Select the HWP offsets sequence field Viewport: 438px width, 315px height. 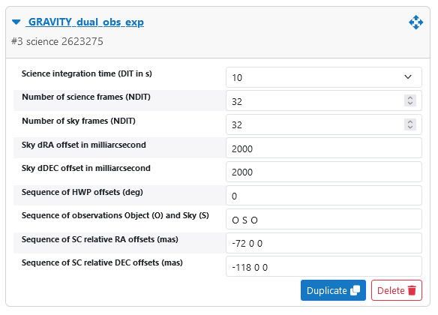click(324, 196)
